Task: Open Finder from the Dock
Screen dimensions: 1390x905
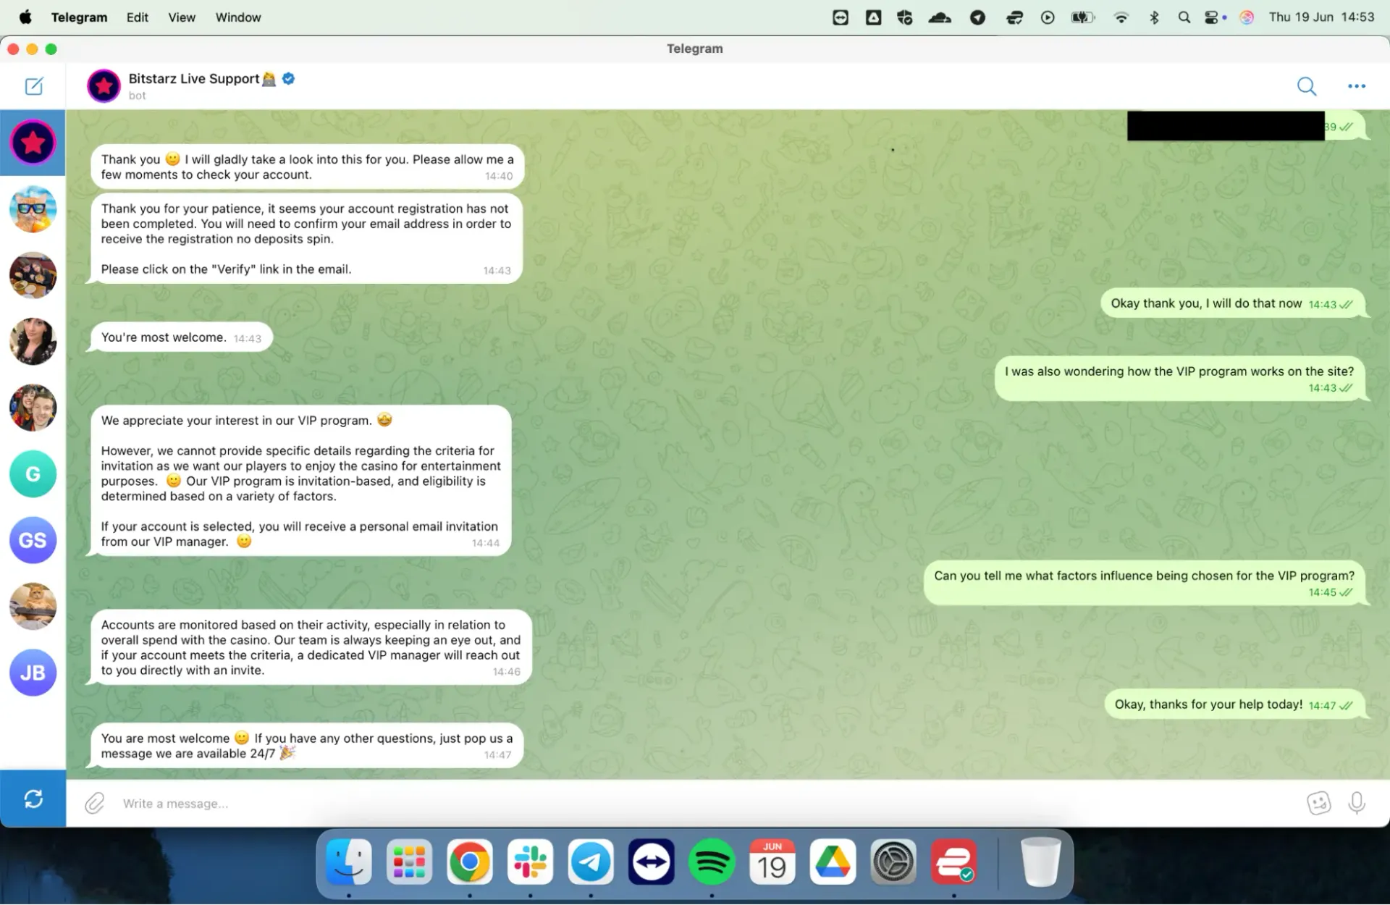Action: pos(349,862)
